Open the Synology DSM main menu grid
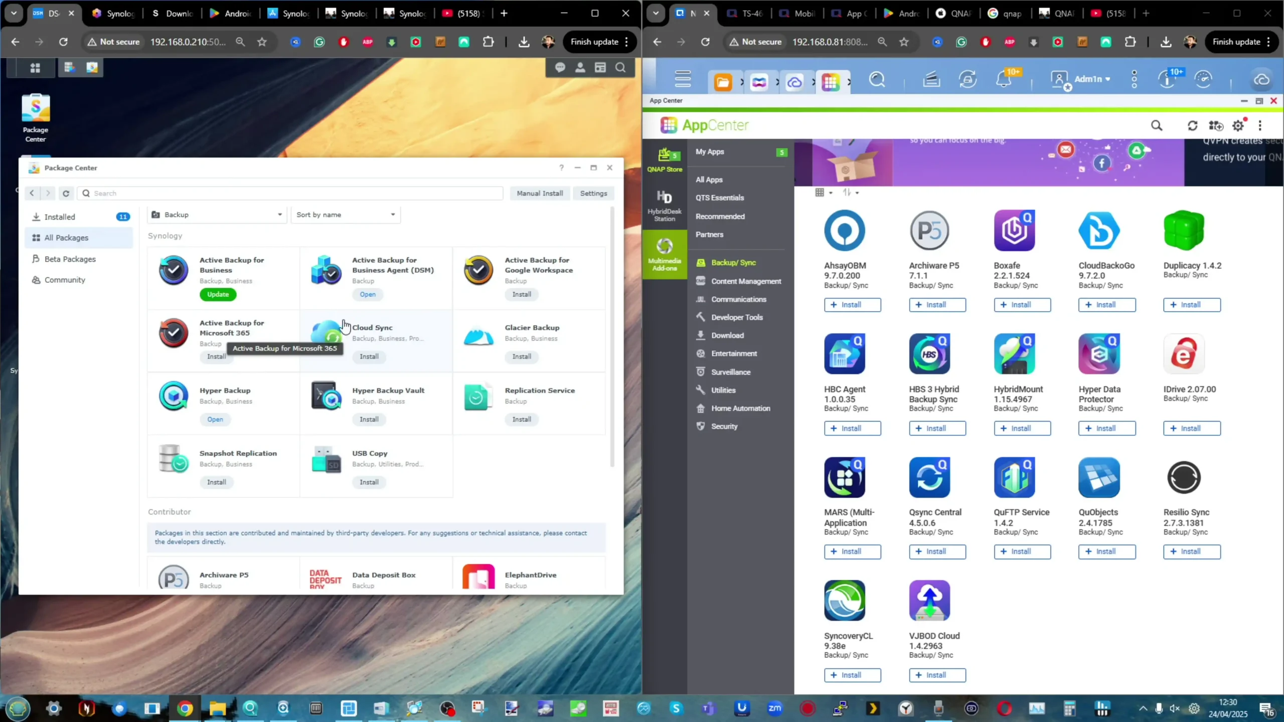This screenshot has width=1284, height=722. (35, 68)
